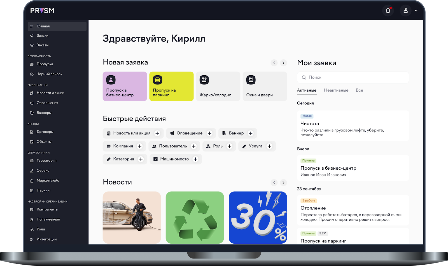Viewport: 448px width, 266px height.
Task: Create a new Баннер via quick actions
Action: (x=237, y=133)
